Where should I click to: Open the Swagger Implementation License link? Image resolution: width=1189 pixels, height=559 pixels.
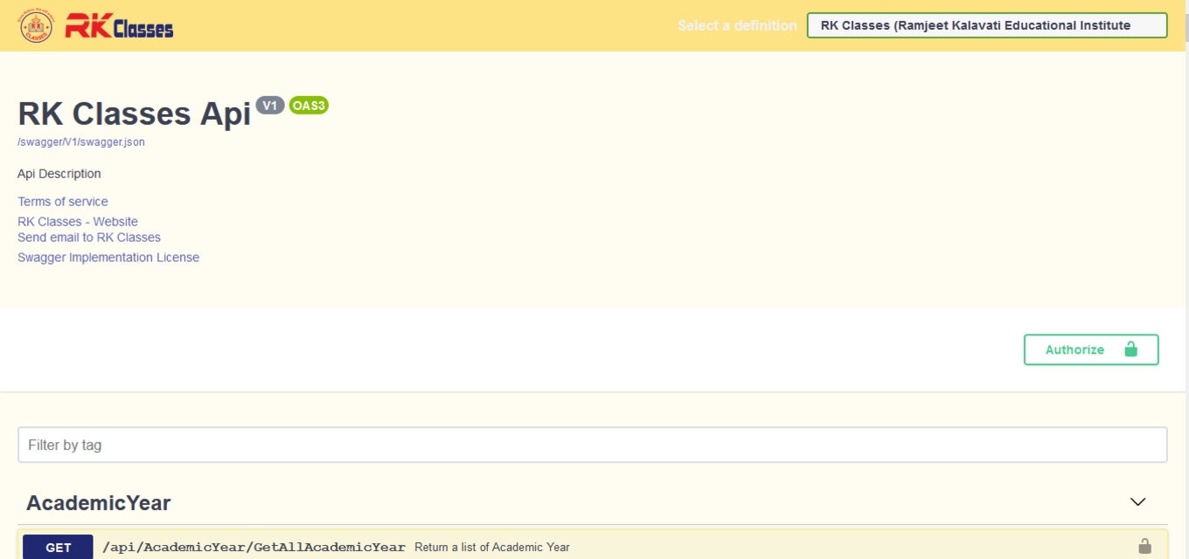pos(108,258)
